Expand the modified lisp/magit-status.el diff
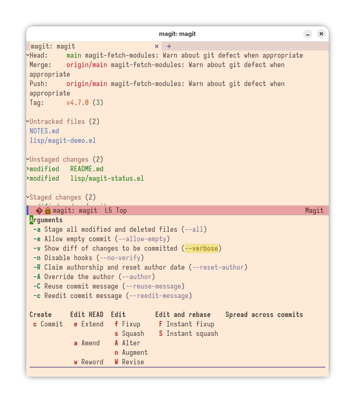Image resolution: width=355 pixels, height=403 pixels. click(28, 178)
